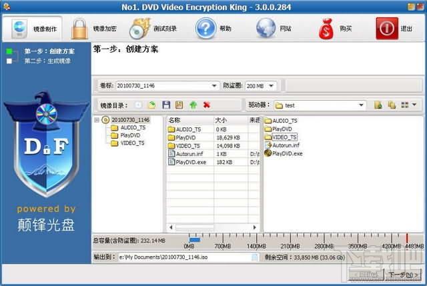This screenshot has width=427, height=286.
Task: Select step 第二步：生成镜像 in sidebar
Action: [47, 61]
